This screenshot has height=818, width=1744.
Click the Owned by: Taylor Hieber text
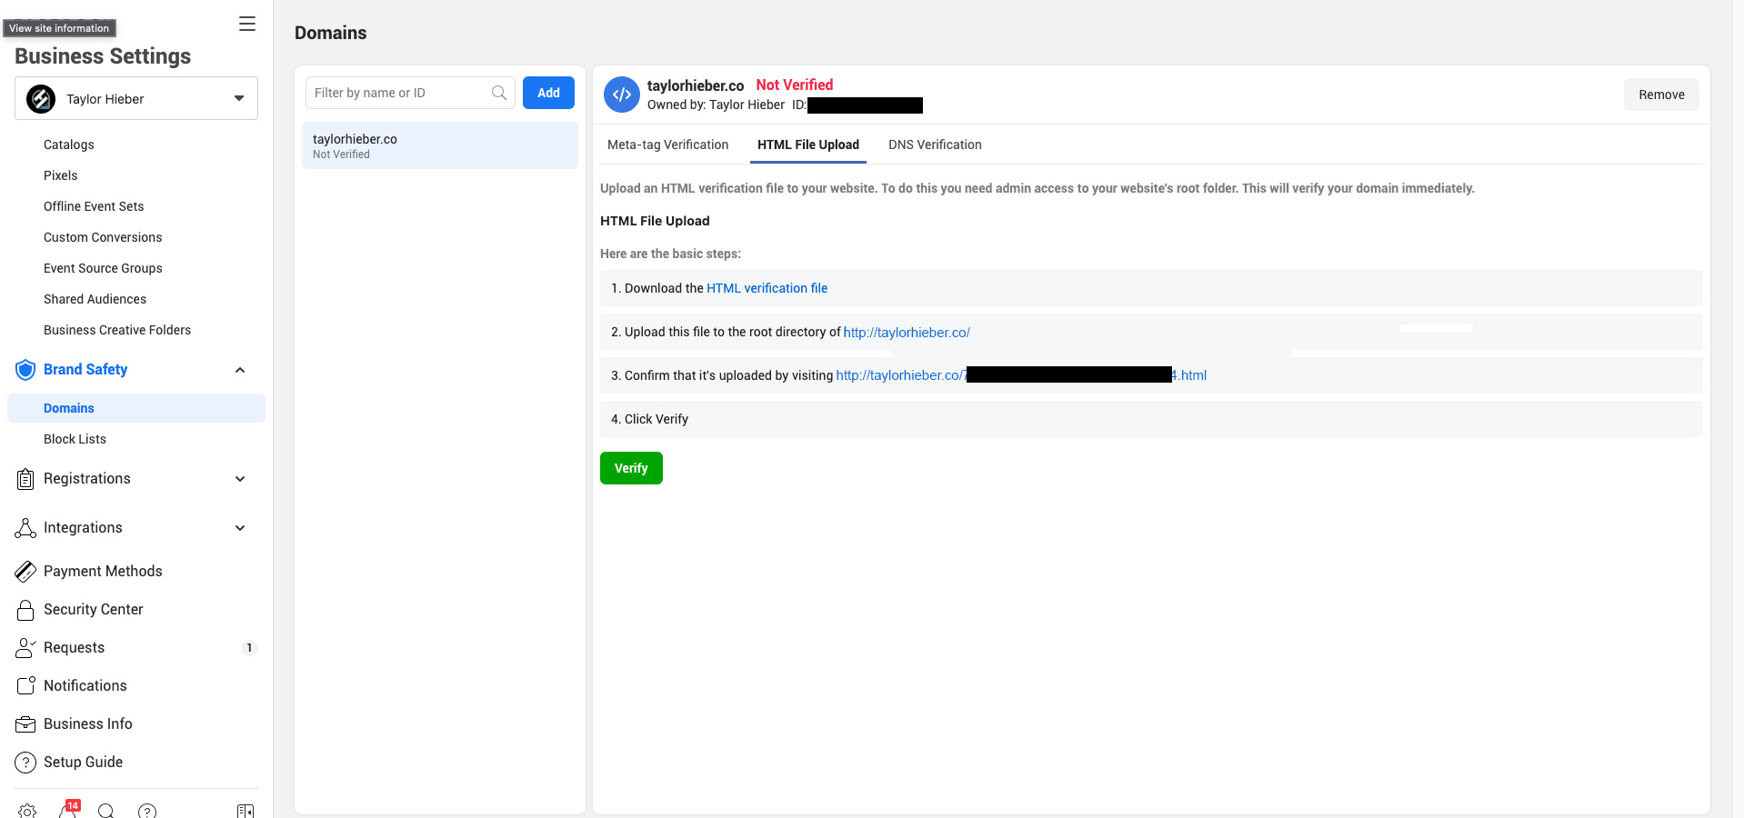click(716, 105)
